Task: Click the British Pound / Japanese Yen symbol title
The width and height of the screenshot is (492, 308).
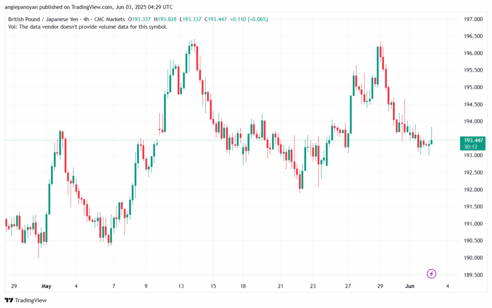Action: pyautogui.click(x=43, y=19)
